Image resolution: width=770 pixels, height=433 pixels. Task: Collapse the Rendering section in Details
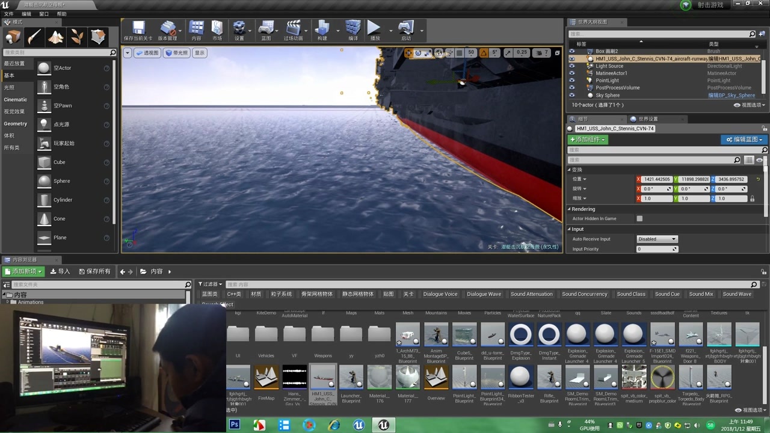pyautogui.click(x=569, y=209)
